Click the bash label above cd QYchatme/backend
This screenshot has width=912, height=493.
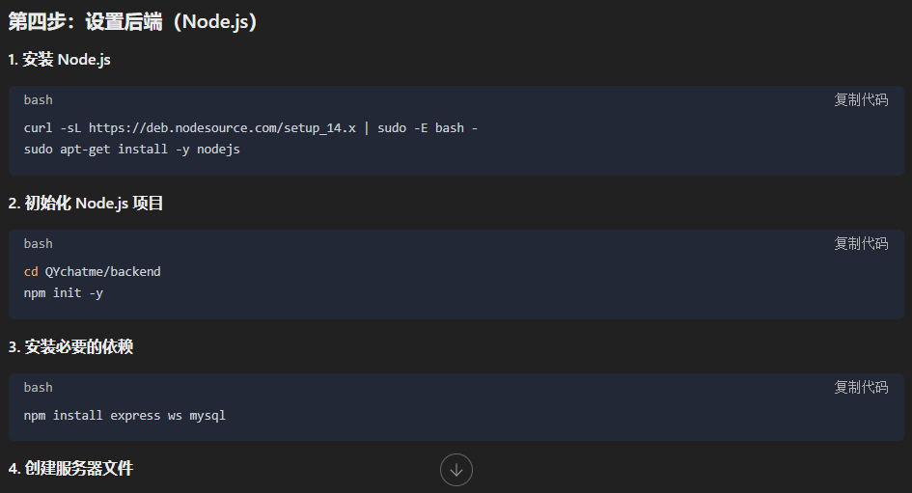(x=39, y=243)
